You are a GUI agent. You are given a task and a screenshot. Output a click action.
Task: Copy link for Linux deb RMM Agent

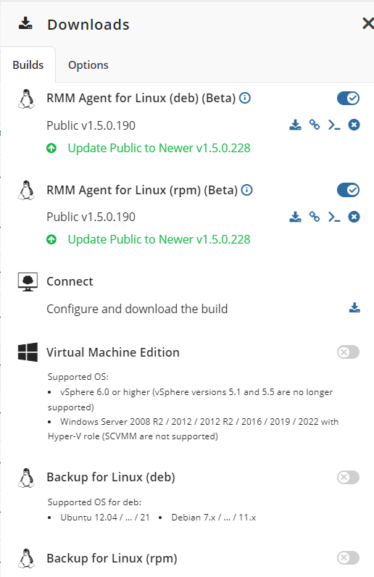click(315, 125)
